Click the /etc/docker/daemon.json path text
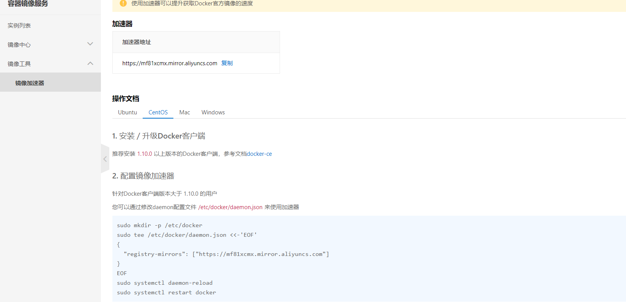The height and width of the screenshot is (302, 626). [x=231, y=207]
